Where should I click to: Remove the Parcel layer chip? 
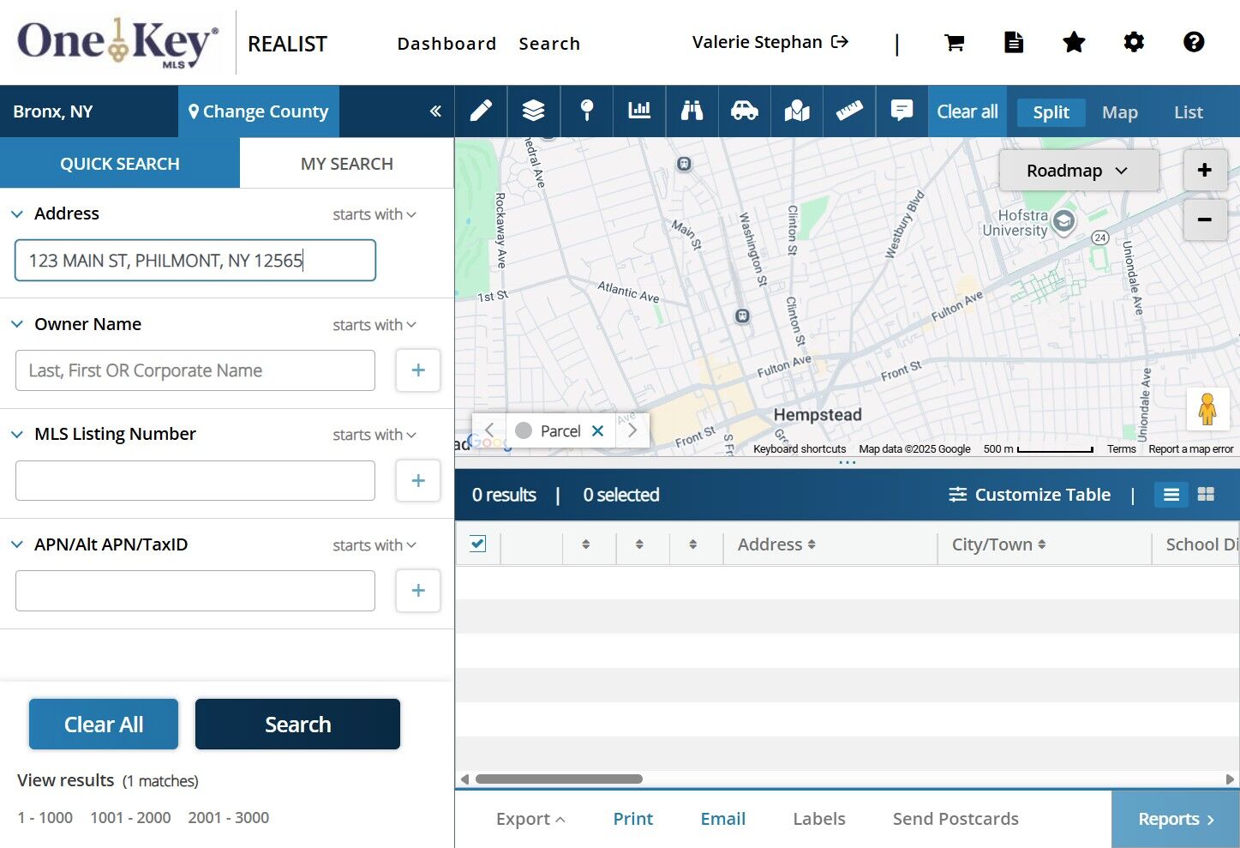[598, 430]
